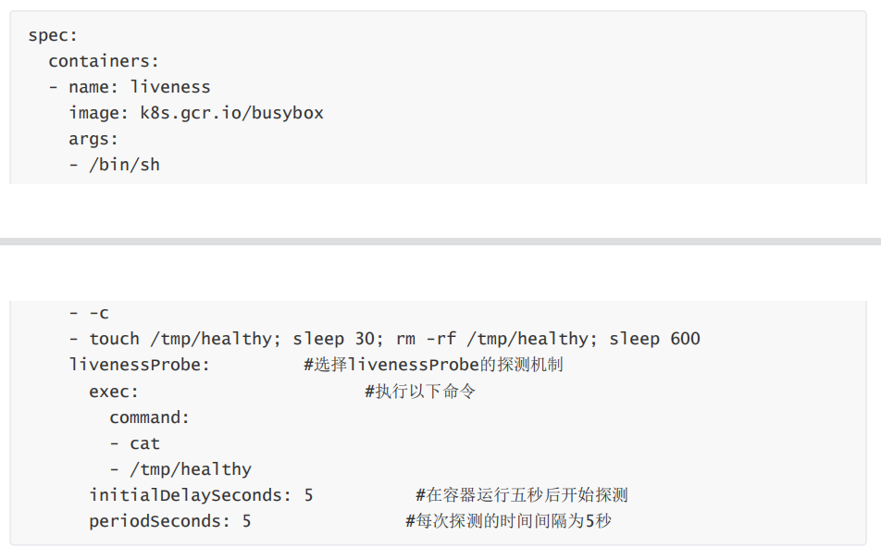
Task: Click the 'command:' key
Action: click(150, 417)
